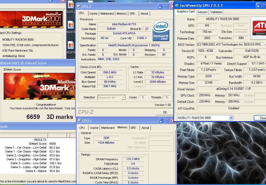Click the GPU-Z title bar icon
The height and width of the screenshot is (185, 266).
pos(177,5)
